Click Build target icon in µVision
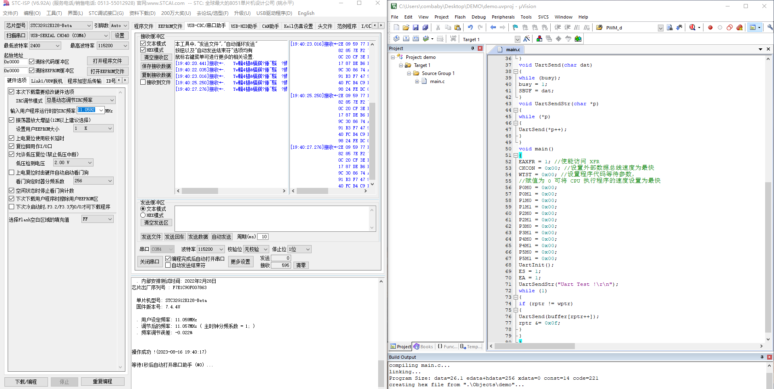Viewport: 774px width, 389px height. click(x=406, y=39)
